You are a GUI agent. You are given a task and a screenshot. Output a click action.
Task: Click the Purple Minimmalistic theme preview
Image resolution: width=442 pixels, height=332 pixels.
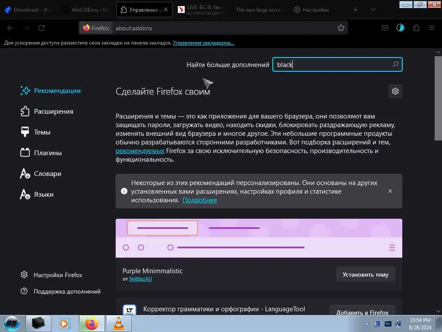pos(259,238)
